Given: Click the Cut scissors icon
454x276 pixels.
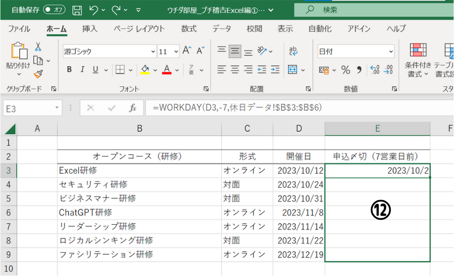Looking at the screenshot, I should pos(38,47).
